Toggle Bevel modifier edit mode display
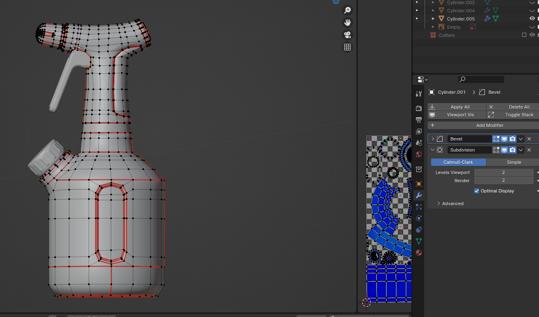Image resolution: width=539 pixels, height=317 pixels. [496, 139]
